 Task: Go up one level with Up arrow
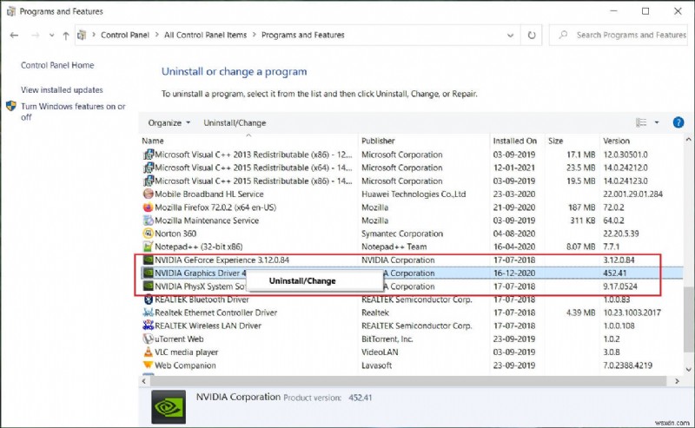(66, 36)
